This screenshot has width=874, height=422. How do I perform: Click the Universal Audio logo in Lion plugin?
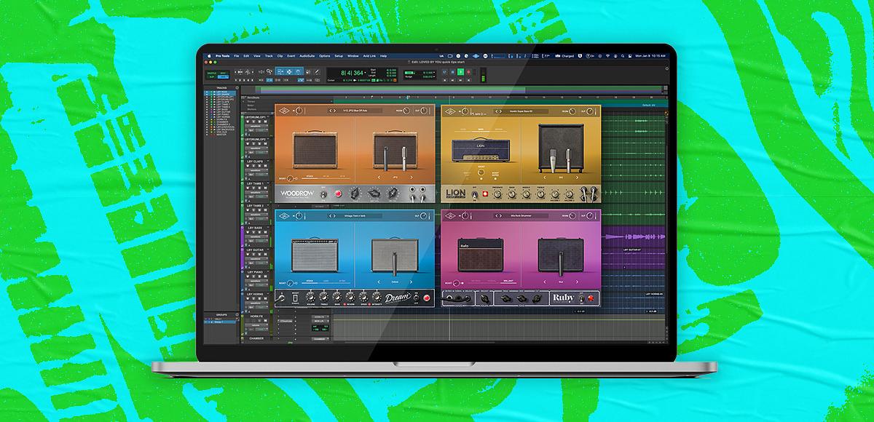(x=450, y=111)
